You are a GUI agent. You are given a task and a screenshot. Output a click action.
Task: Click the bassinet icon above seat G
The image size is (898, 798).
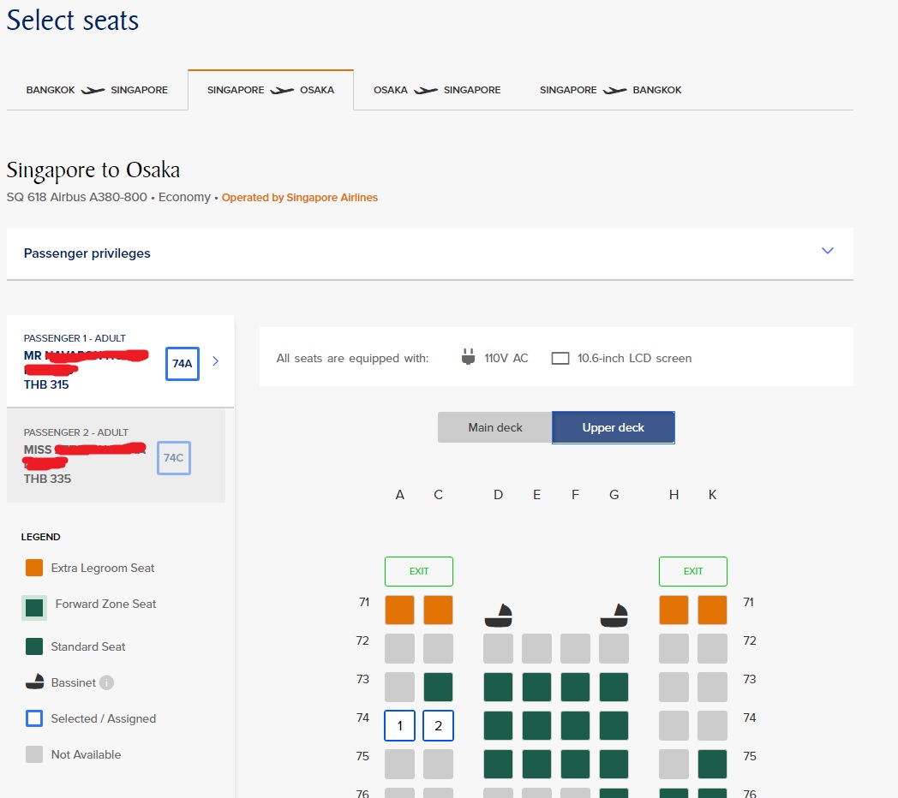point(614,614)
